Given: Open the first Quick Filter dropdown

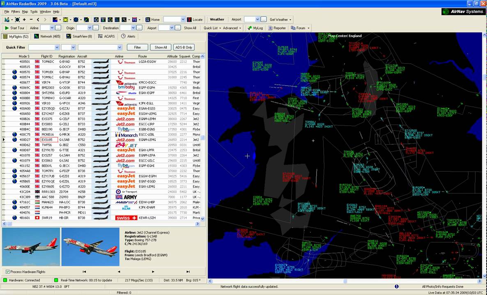Looking at the screenshot, I should 57,48.
